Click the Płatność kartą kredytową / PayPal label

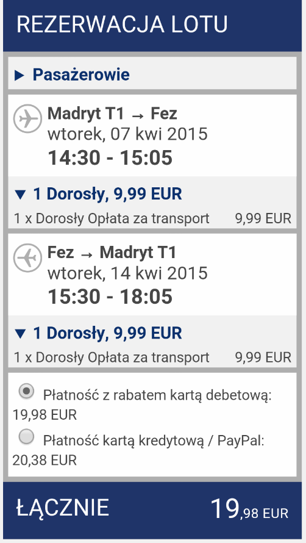click(x=154, y=441)
